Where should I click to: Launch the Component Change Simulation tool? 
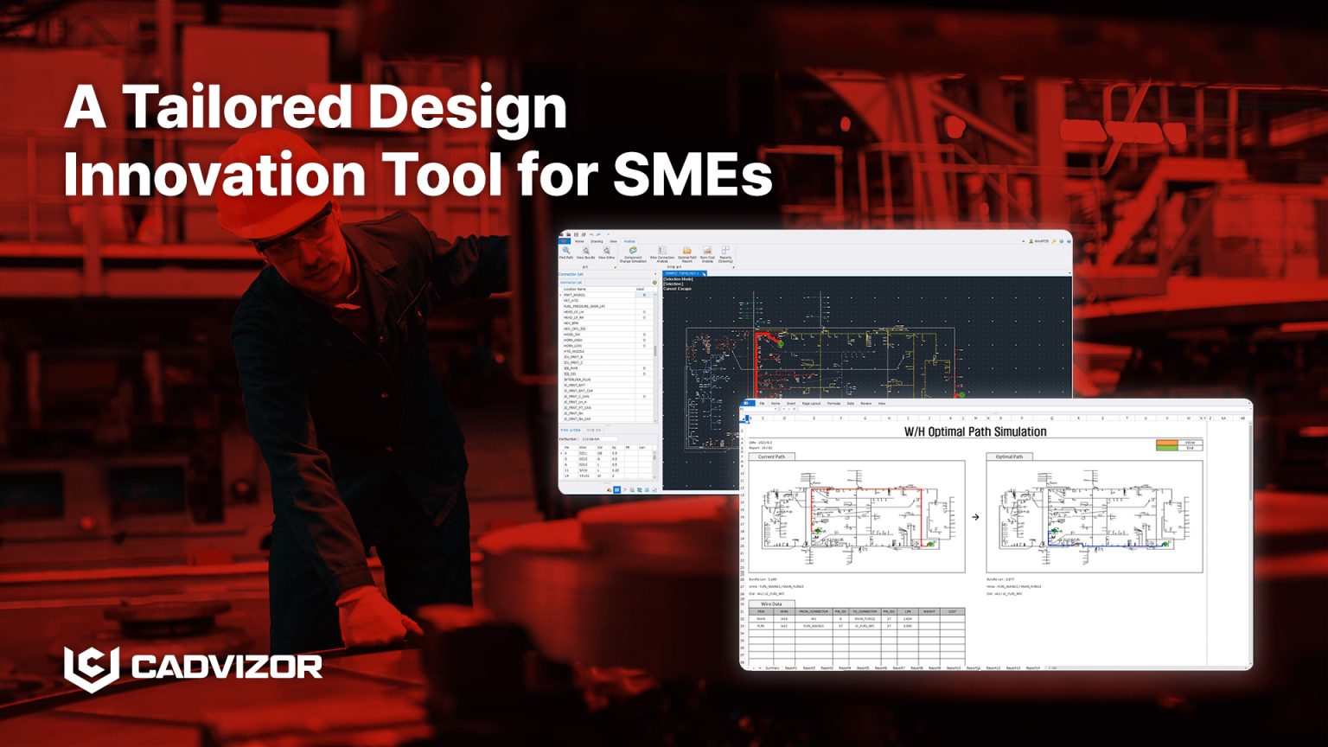pyautogui.click(x=634, y=252)
